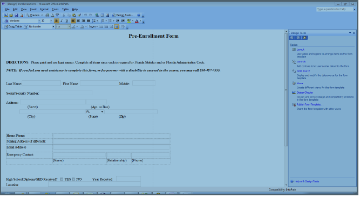Open the Design Tasks pane menu arrow
Screen dimensions: 360x198
[x=350, y=33]
